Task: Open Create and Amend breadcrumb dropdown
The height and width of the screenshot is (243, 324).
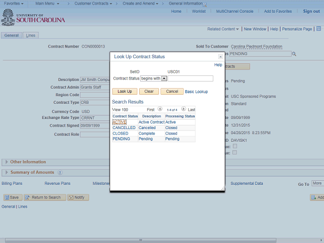Action: coord(140,4)
